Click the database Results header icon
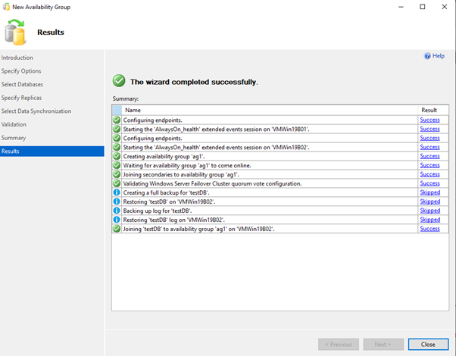The image size is (456, 356). 15,33
